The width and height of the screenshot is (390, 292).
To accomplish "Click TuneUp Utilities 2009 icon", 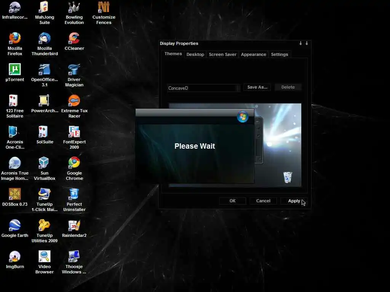I will pos(45,231).
